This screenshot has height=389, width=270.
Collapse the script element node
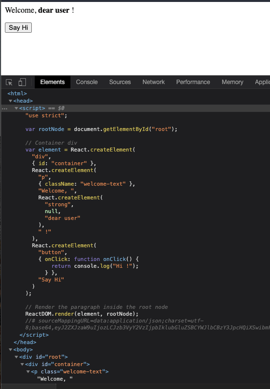coord(17,108)
